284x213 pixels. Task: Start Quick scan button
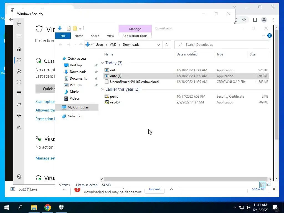pos(45,89)
